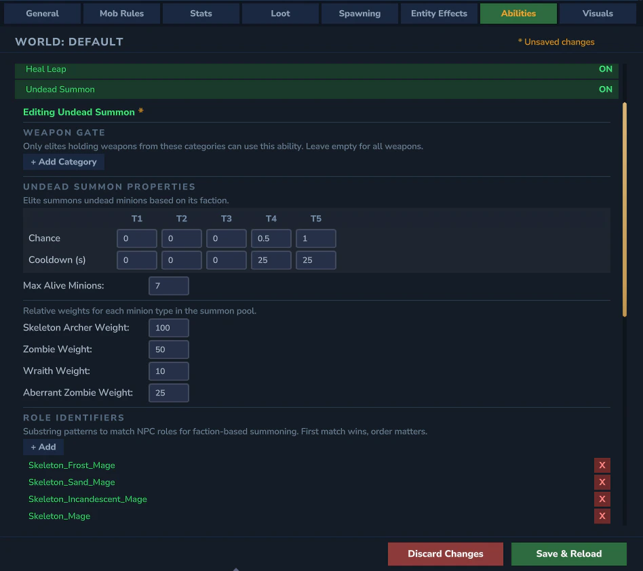Click the Max Alive Minions field
This screenshot has width=643, height=571.
pyautogui.click(x=168, y=286)
